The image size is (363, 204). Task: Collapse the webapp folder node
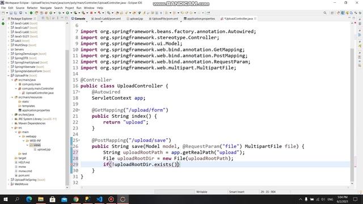pyautogui.click(x=20, y=137)
